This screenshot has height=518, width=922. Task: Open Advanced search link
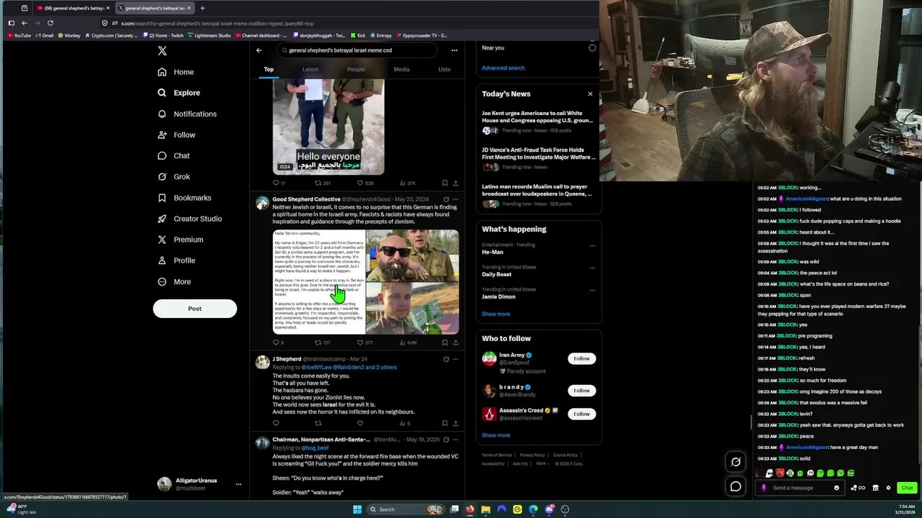(x=503, y=68)
